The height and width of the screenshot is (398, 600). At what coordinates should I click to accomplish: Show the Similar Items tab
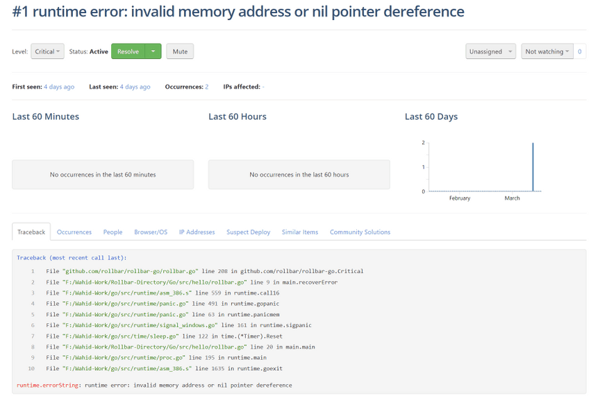300,232
